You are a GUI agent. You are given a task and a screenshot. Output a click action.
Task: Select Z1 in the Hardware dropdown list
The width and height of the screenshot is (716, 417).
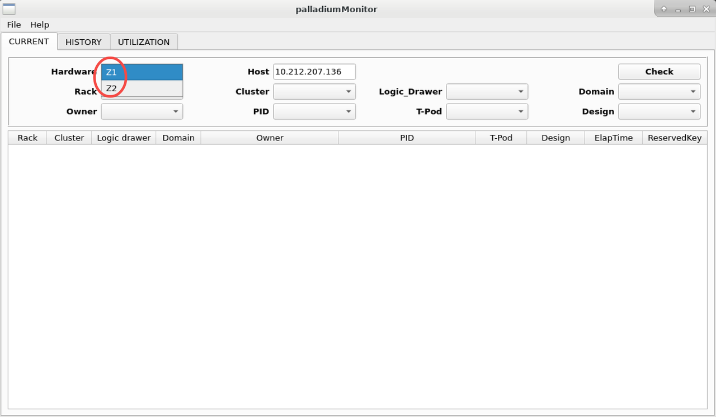tap(142, 72)
